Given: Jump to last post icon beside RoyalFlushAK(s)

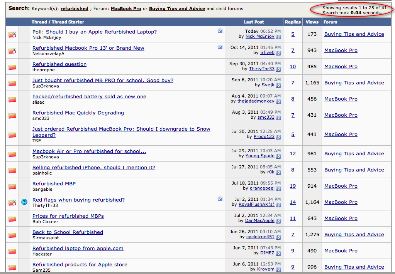Looking at the screenshot, I should pyautogui.click(x=278, y=205).
